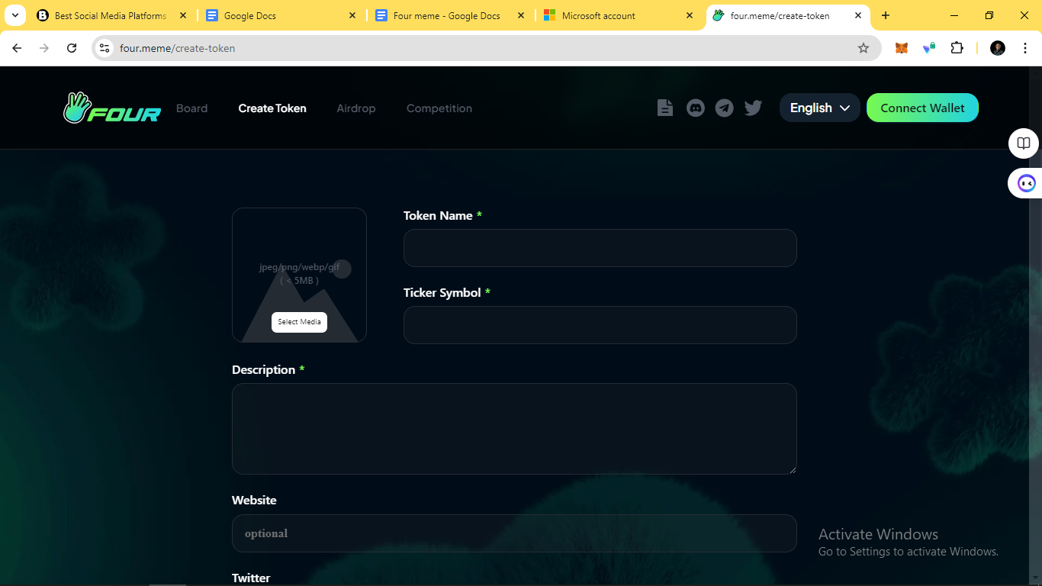Viewport: 1042px width, 586px height.
Task: Select the Create Token nav item
Action: [x=272, y=108]
